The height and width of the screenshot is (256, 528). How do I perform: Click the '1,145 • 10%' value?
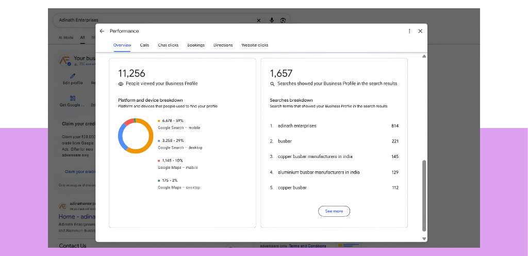coord(172,161)
